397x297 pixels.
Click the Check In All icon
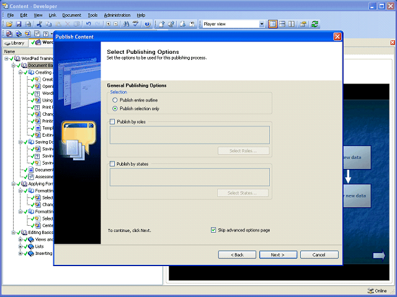point(171,24)
